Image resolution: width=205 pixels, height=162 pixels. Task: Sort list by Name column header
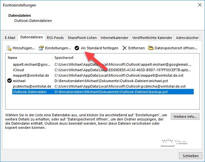pos(29,58)
